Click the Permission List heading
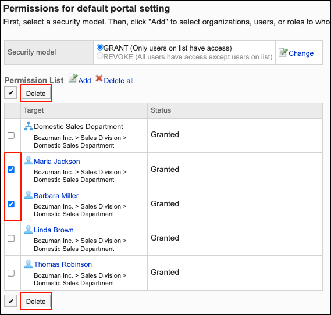The height and width of the screenshot is (315, 331). [x=34, y=80]
